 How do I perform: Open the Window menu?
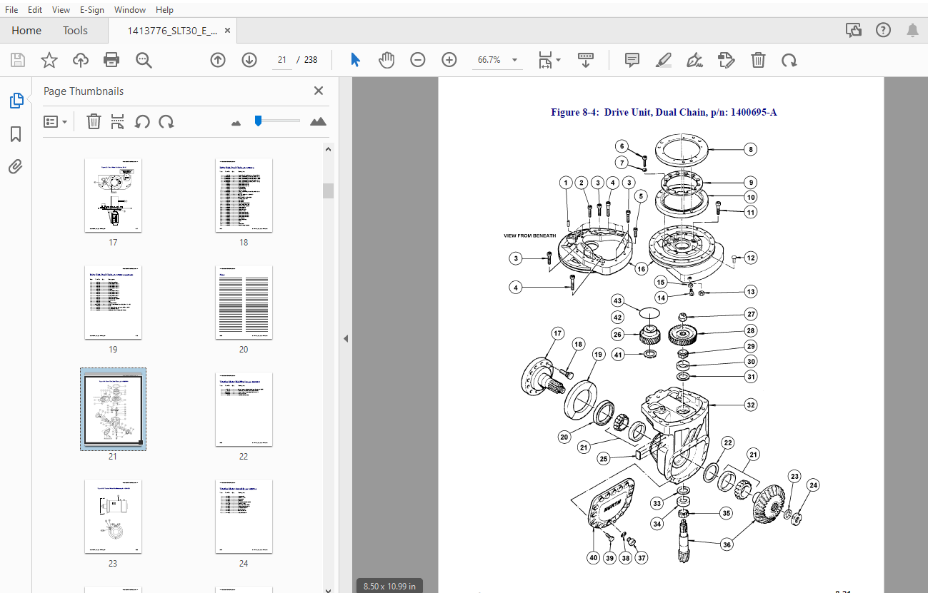coord(130,9)
